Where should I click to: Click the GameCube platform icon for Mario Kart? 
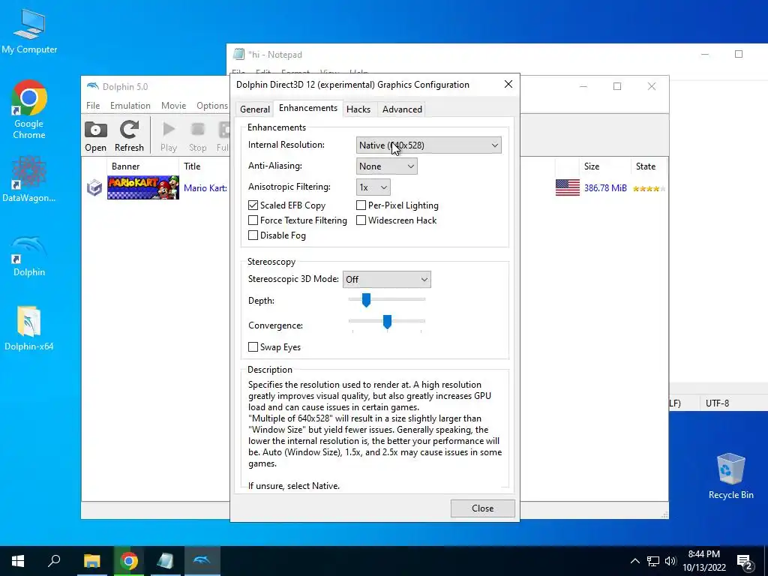click(94, 187)
